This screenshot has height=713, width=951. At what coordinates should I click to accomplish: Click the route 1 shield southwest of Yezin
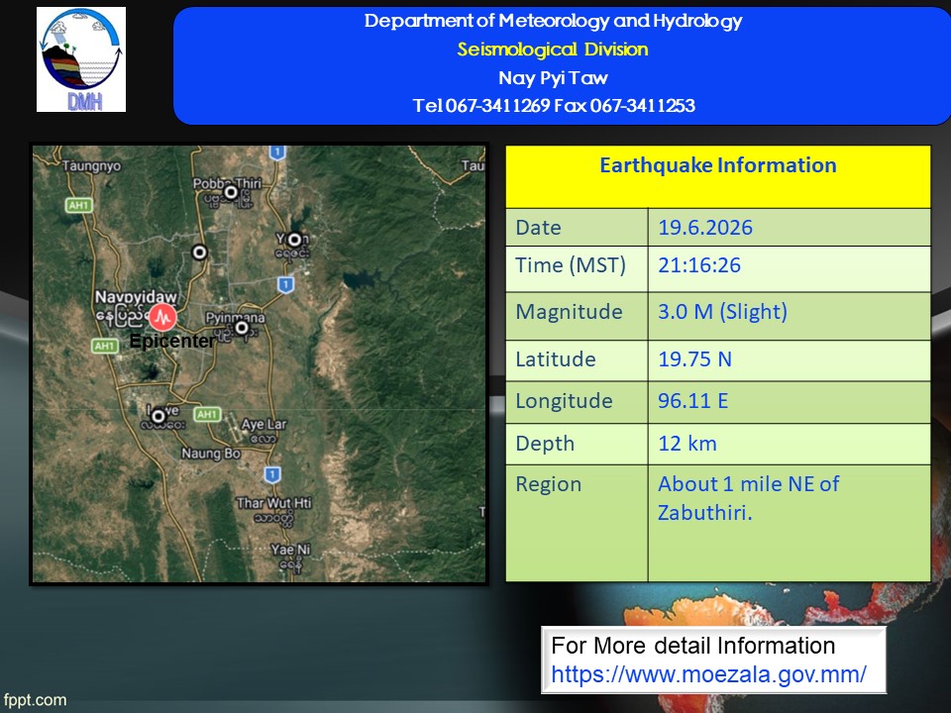[285, 284]
